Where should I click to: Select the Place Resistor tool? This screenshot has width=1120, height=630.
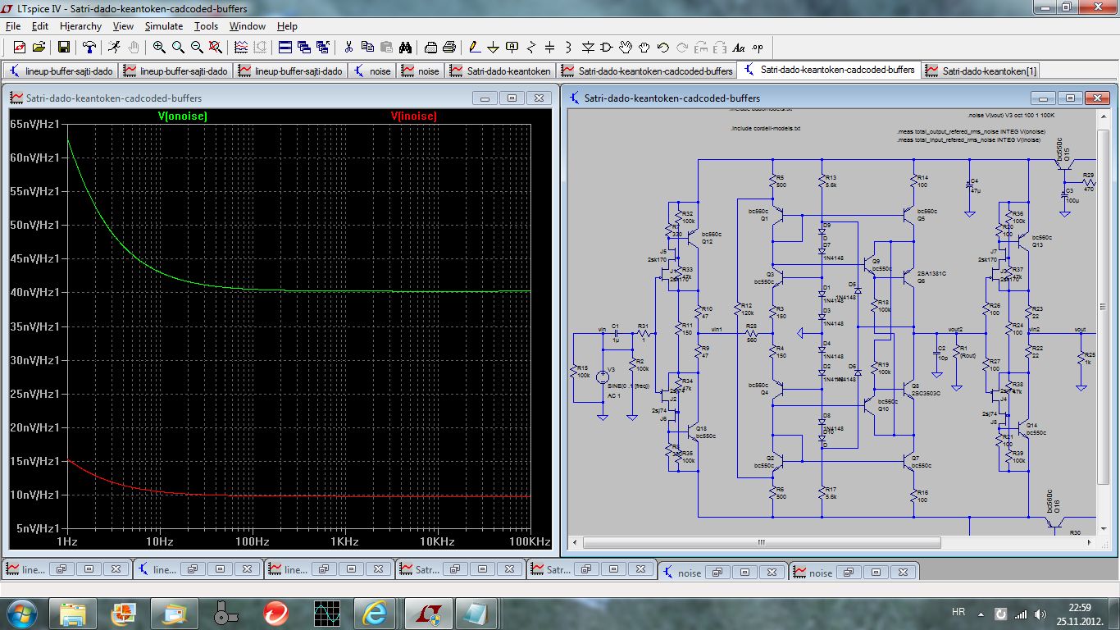point(531,47)
